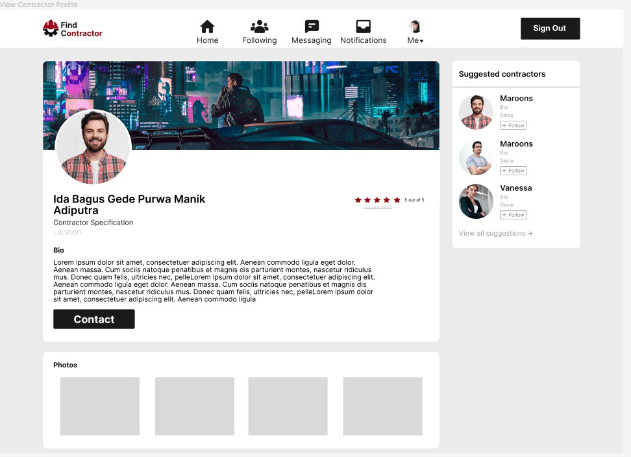Expand the Me dropdown arrow

421,41
